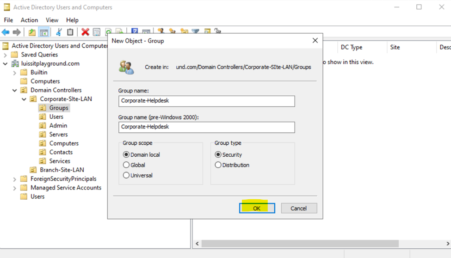
Task: Click the Admin OU folder icon
Action: (x=43, y=125)
